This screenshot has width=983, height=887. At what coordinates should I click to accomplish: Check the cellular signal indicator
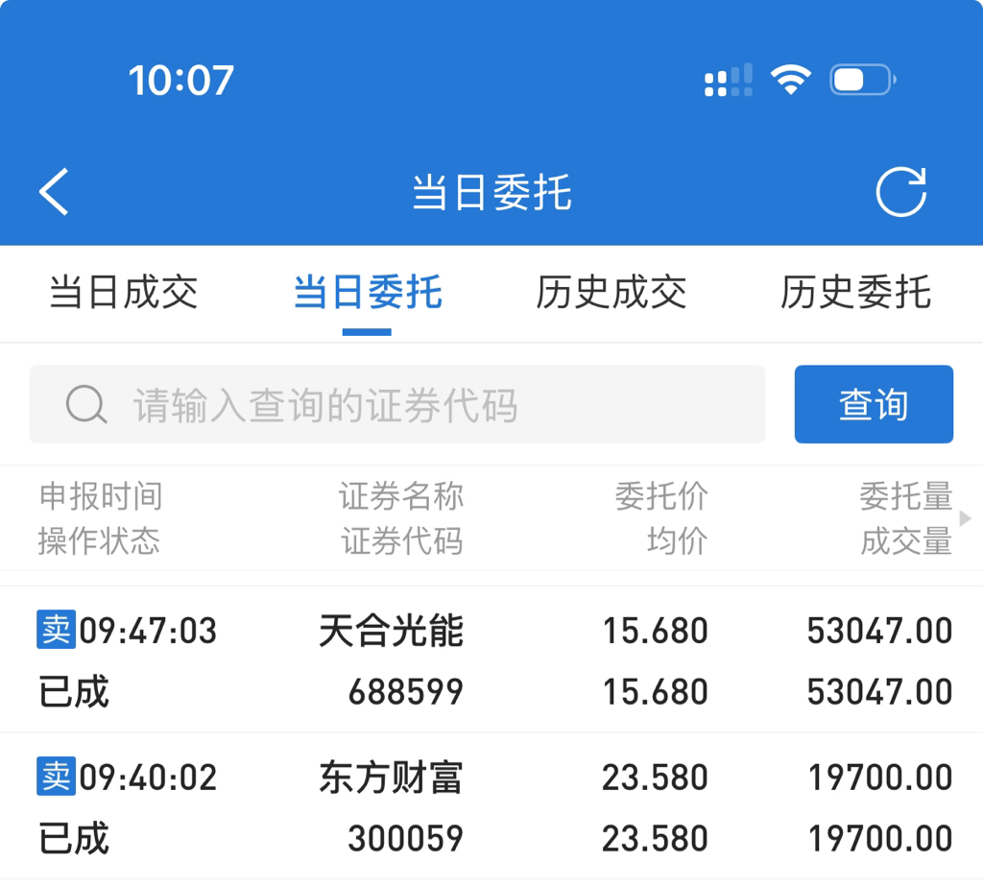point(728,81)
